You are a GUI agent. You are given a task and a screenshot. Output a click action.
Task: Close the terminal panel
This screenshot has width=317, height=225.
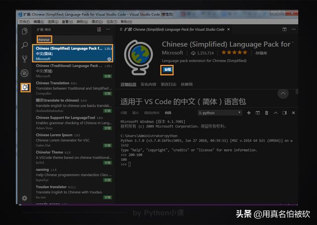coord(293,113)
